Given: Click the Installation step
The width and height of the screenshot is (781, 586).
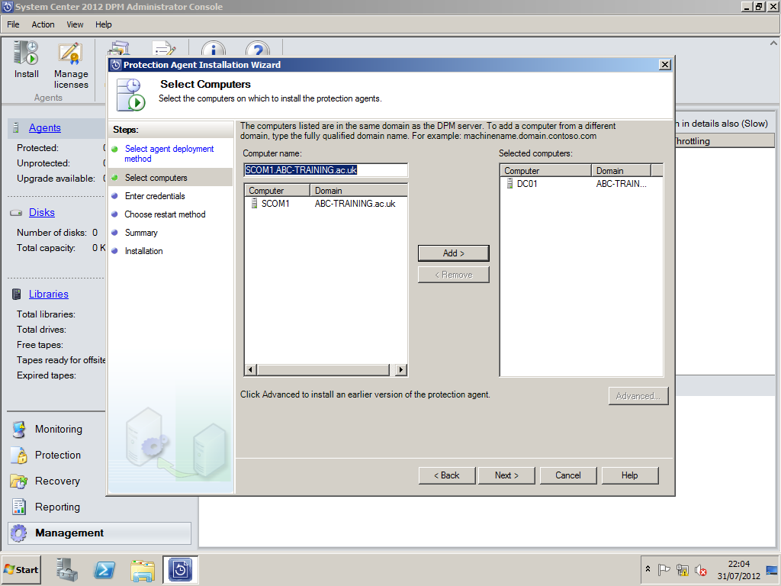Looking at the screenshot, I should 143,251.
